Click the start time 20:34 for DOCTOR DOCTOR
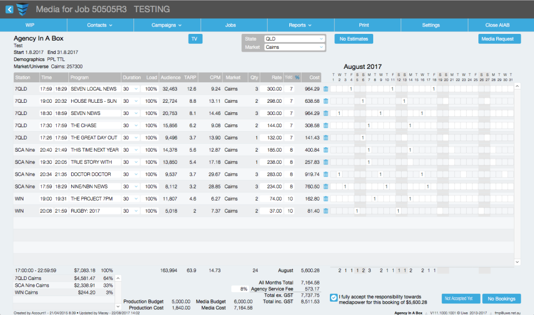 pos(46,174)
